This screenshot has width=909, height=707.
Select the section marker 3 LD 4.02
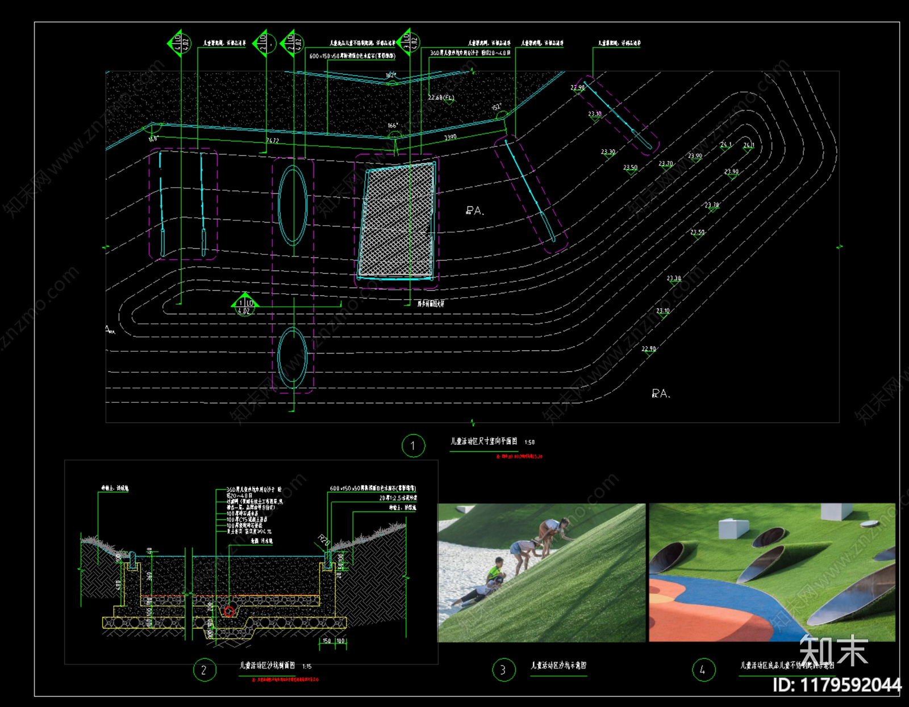[409, 41]
